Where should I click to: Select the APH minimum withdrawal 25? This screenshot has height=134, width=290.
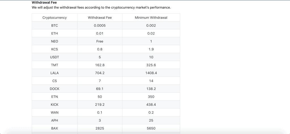(151, 120)
